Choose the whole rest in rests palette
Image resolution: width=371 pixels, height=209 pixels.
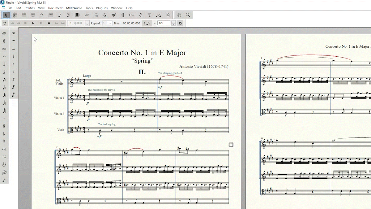[14, 41]
